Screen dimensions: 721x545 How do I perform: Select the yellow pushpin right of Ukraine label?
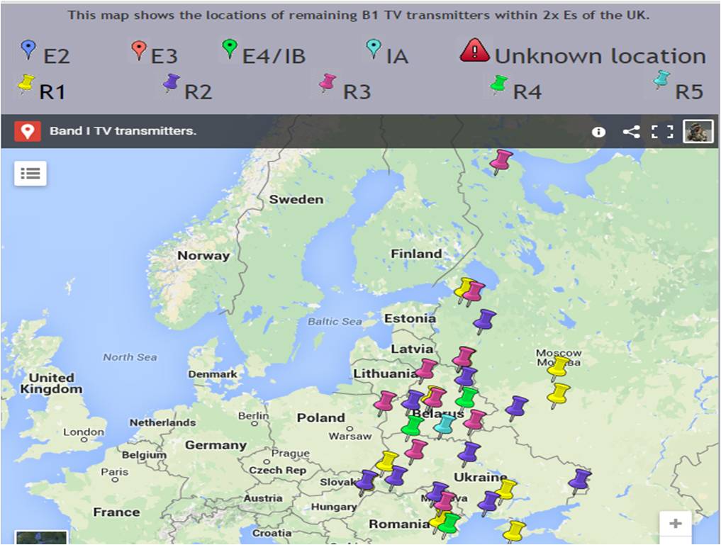[505, 490]
